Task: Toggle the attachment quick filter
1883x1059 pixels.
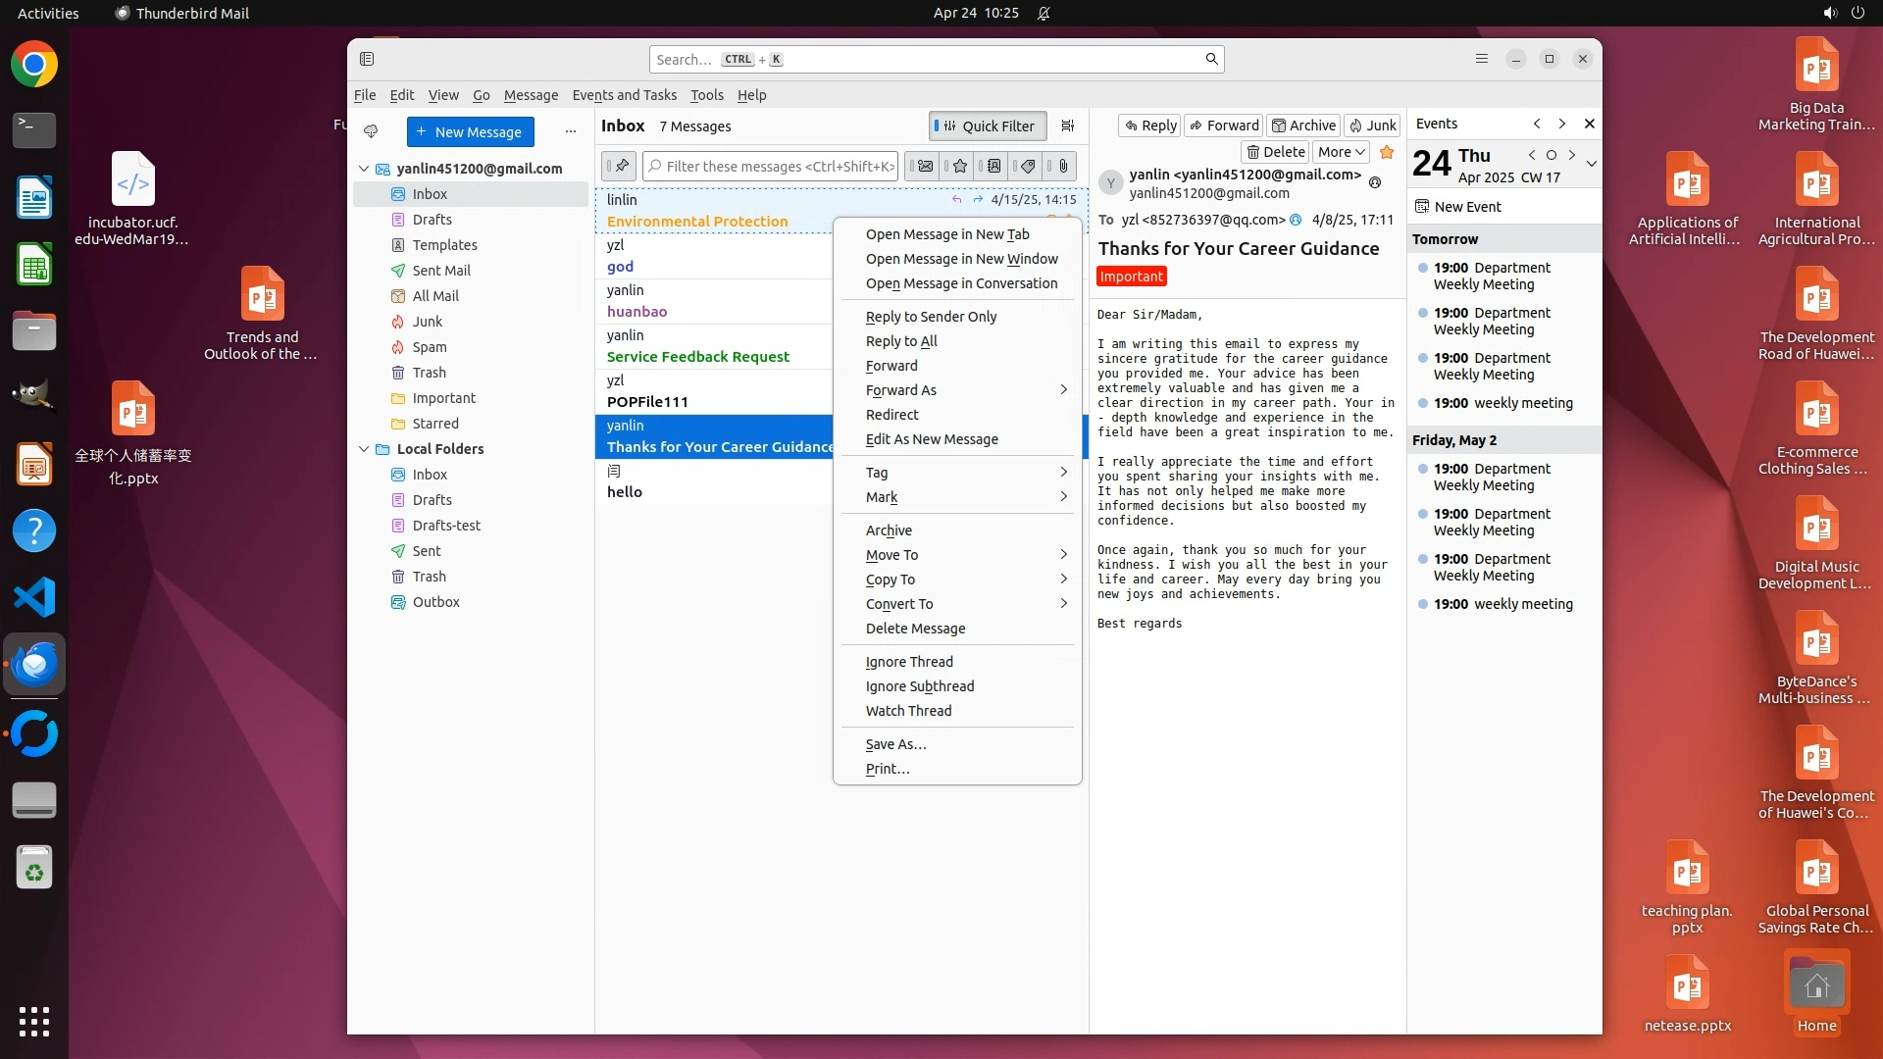Action: pyautogui.click(x=1063, y=166)
